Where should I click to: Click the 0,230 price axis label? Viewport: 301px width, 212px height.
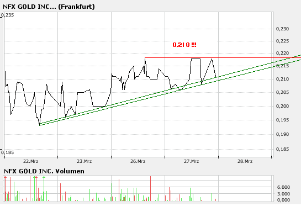pyautogui.click(x=282, y=29)
